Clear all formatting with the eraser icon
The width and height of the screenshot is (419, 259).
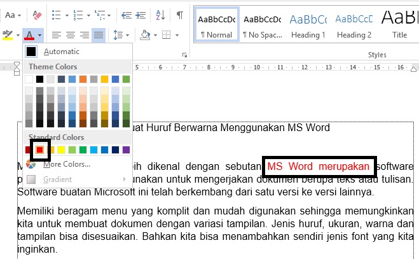coord(37,15)
